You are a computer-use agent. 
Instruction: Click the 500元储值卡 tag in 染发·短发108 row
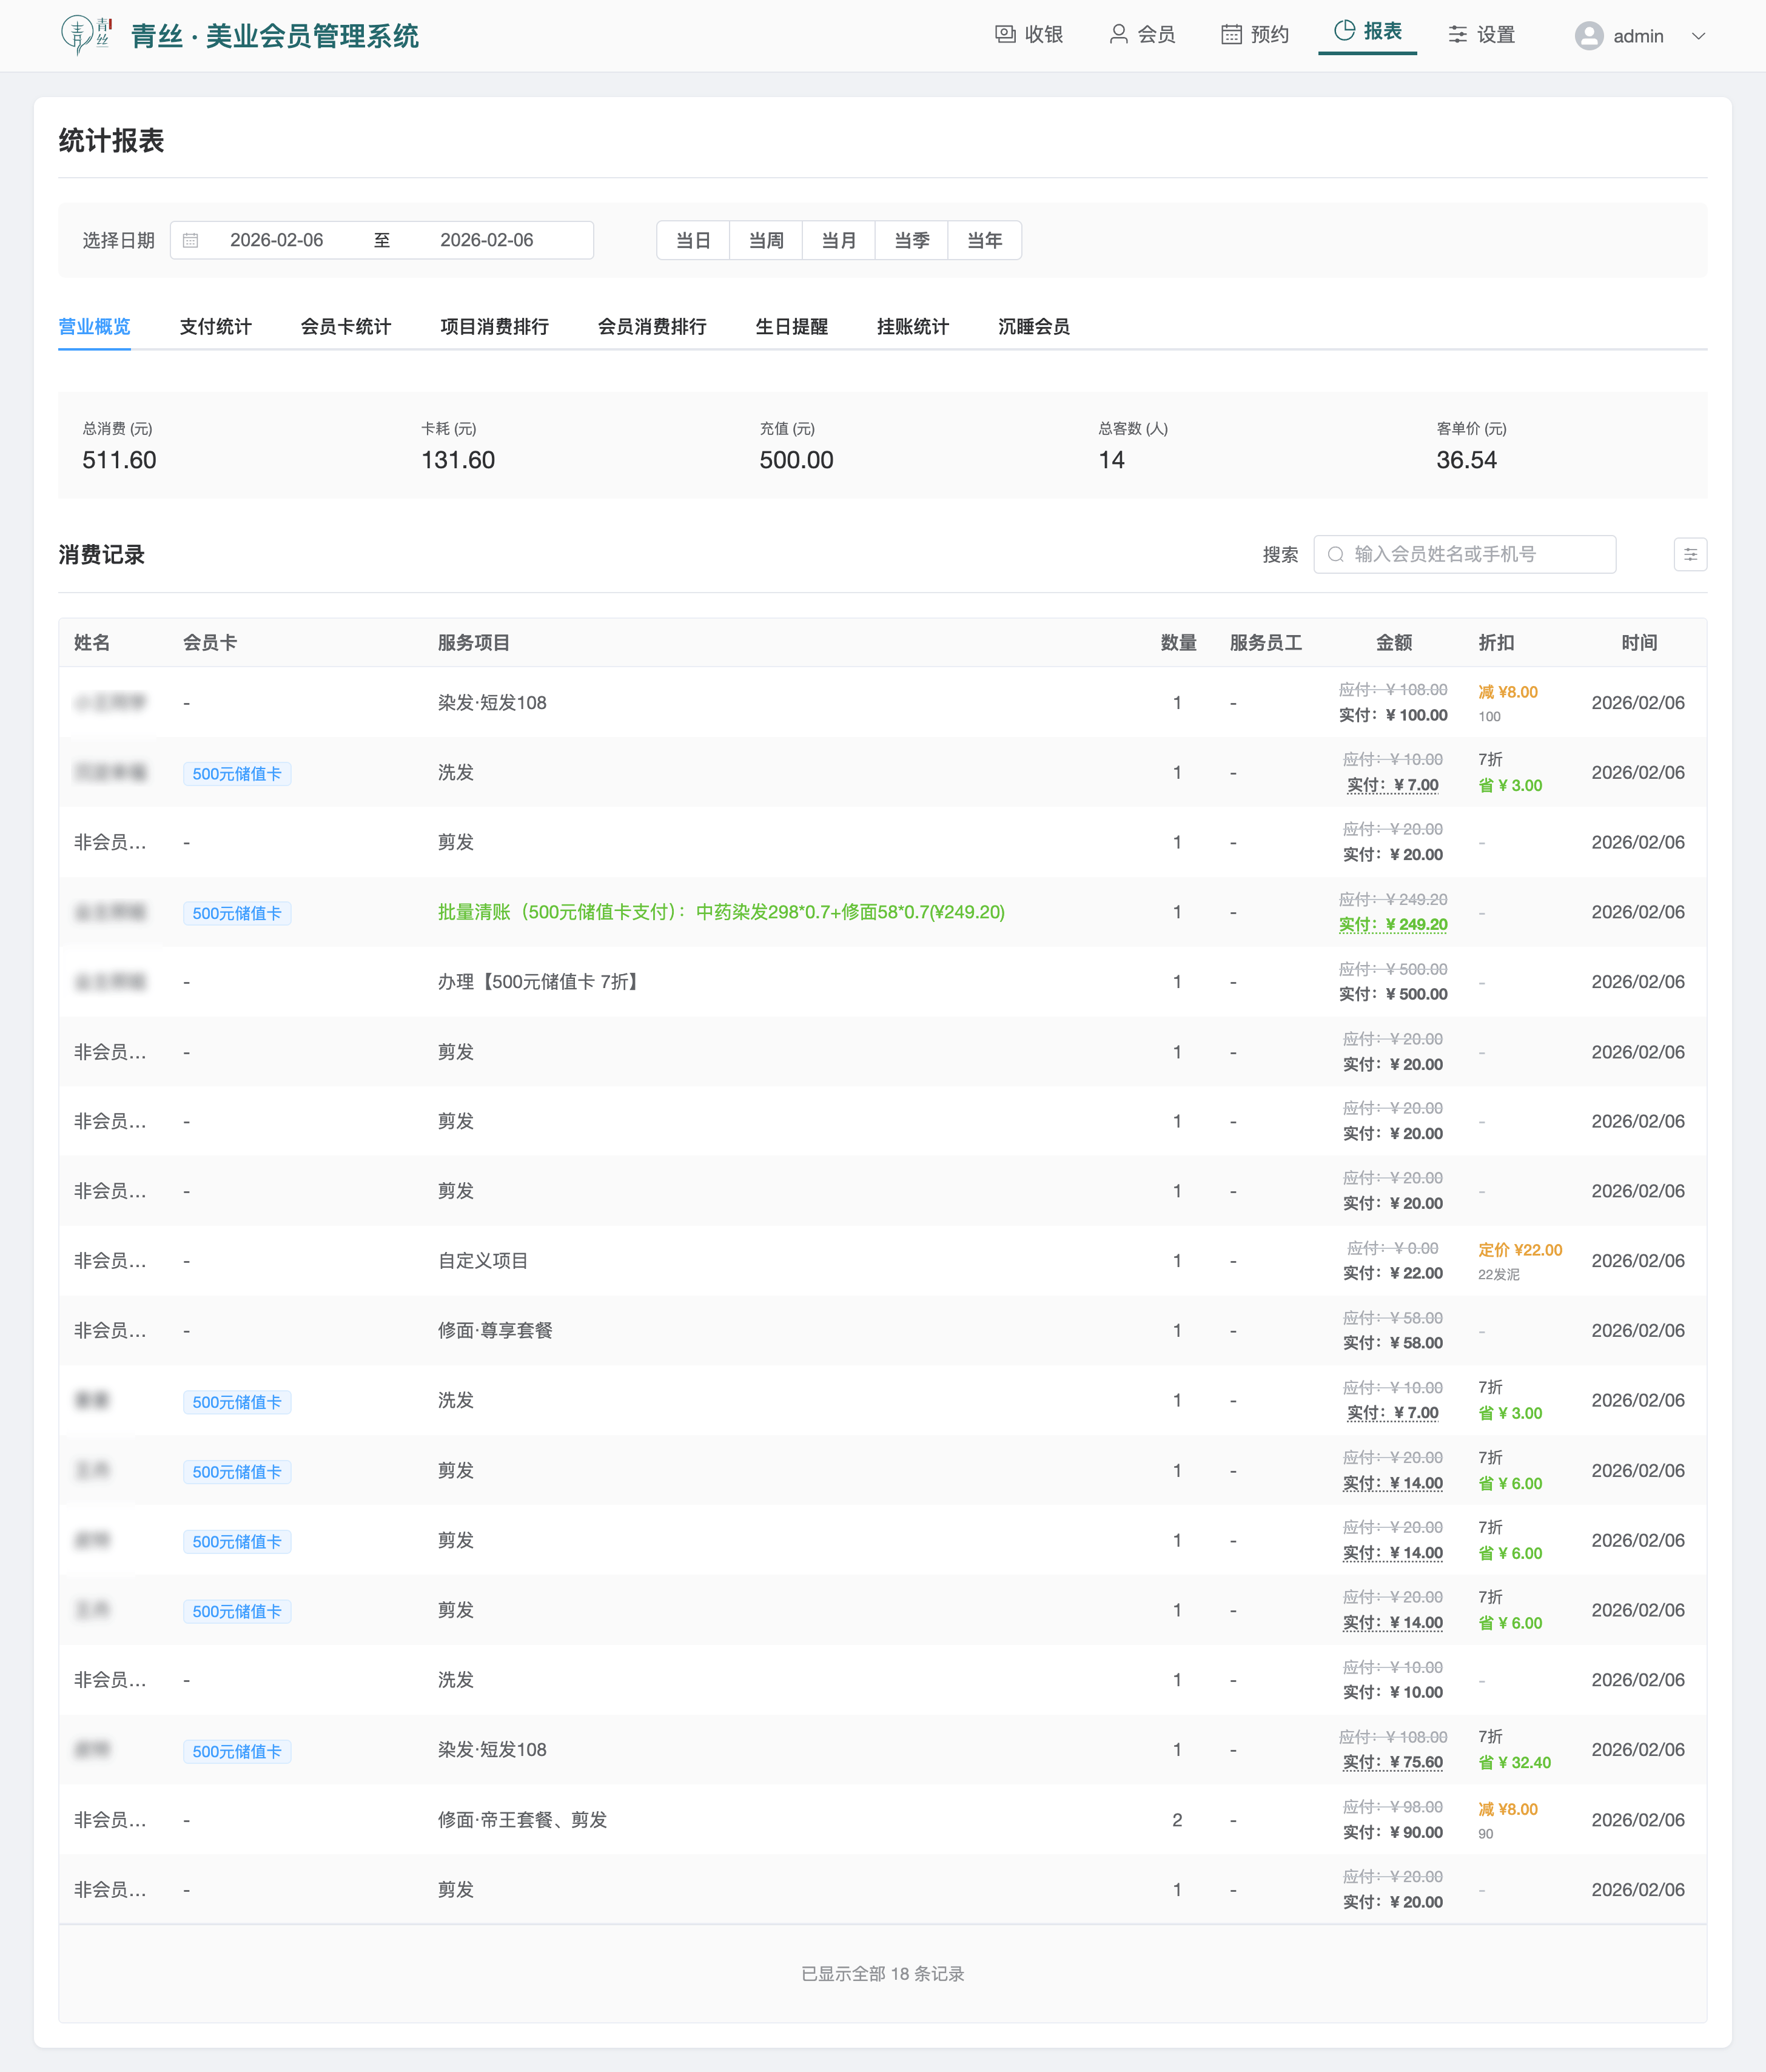point(237,1751)
